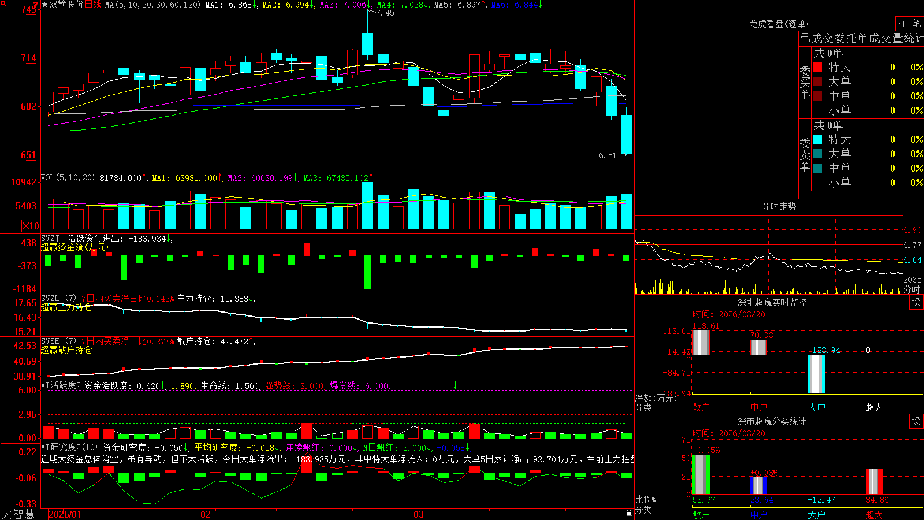
Task: Click teal 中单 sell order swatch
Action: point(818,168)
